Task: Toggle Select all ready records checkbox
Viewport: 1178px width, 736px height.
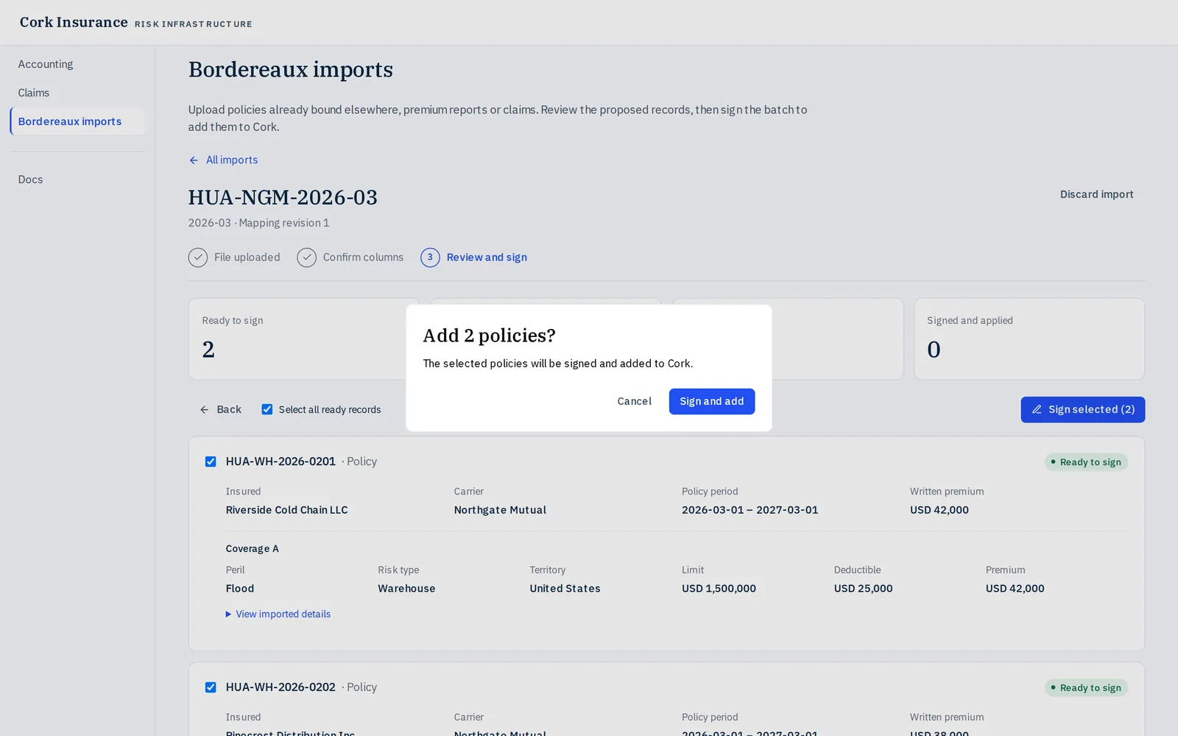Action: tap(267, 409)
